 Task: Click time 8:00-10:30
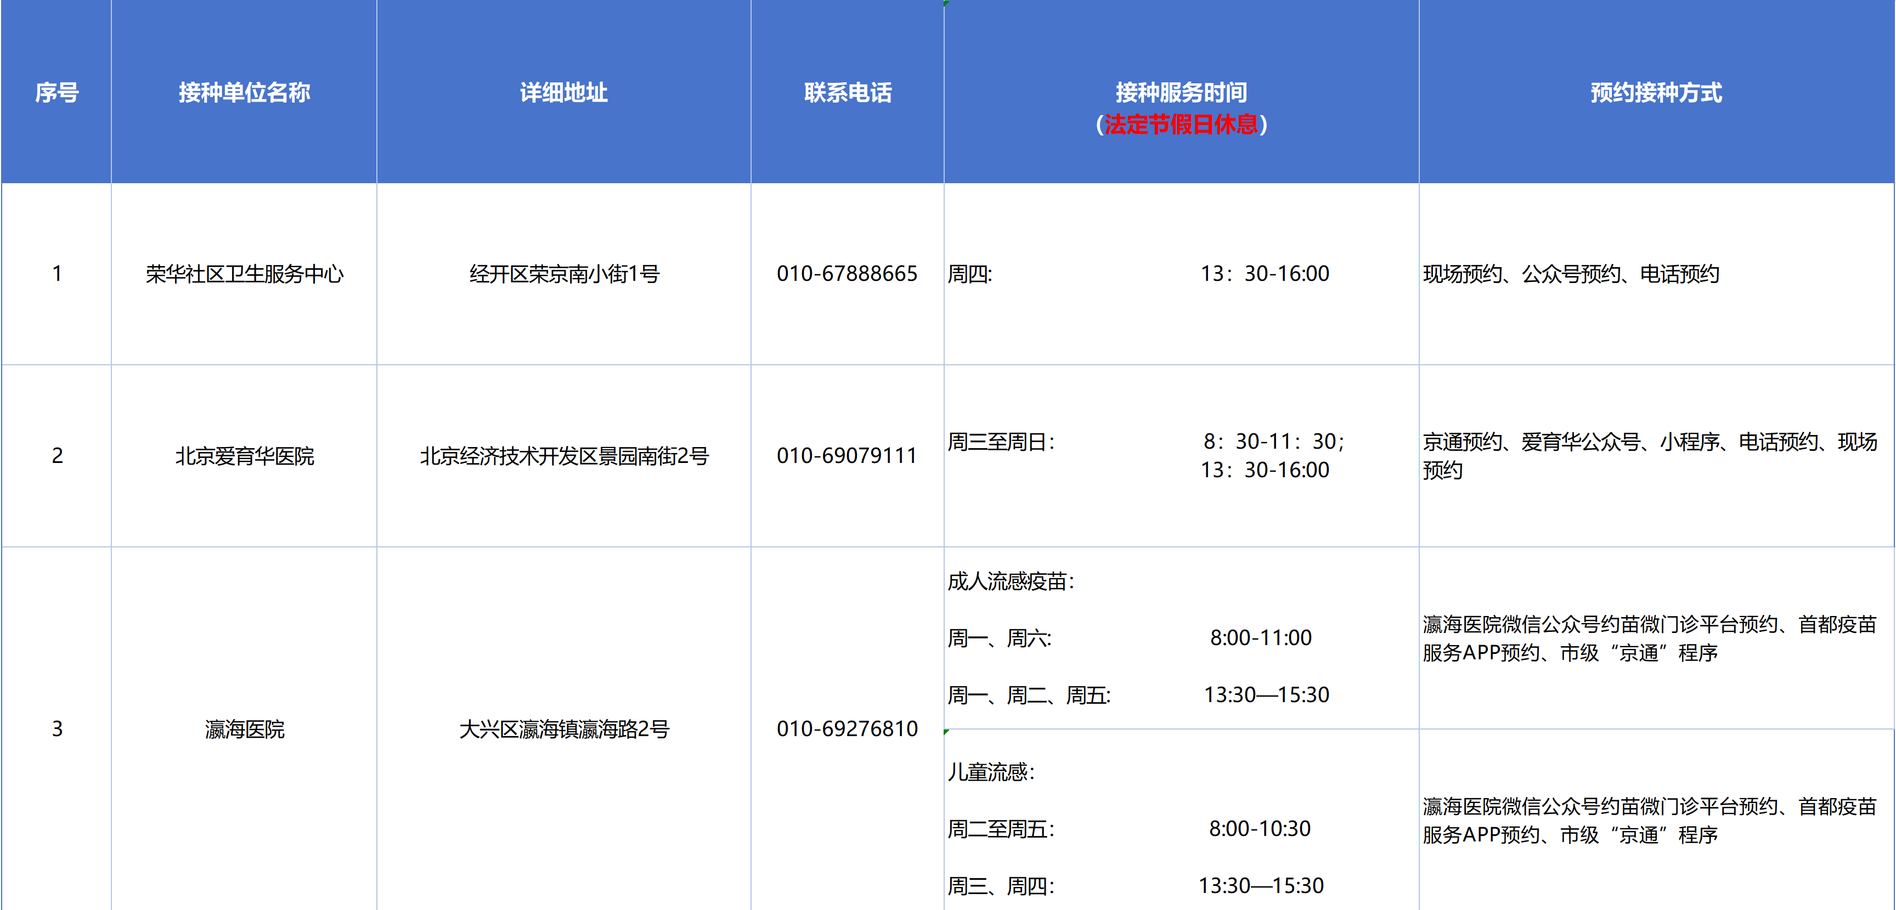pos(1260,829)
